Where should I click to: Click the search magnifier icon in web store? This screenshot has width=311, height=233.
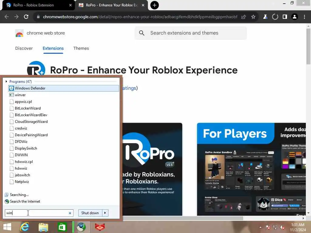(142, 33)
